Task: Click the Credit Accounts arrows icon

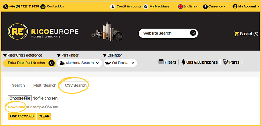Action: pos(113,7)
